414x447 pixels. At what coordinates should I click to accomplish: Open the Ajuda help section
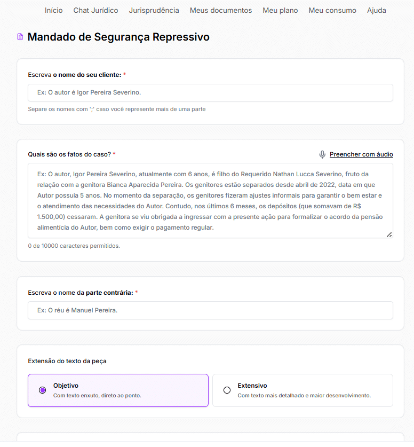376,10
